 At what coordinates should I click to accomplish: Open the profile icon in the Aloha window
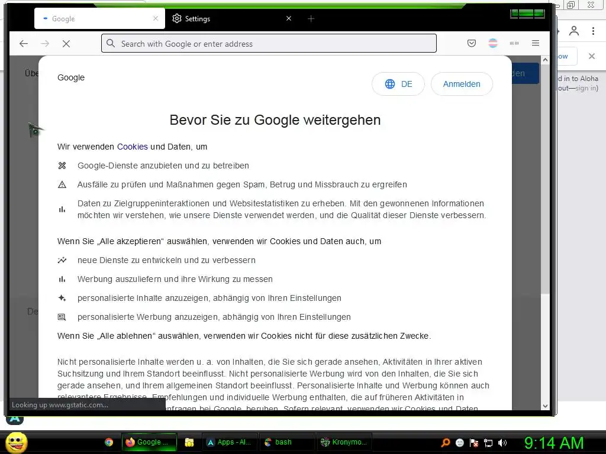pyautogui.click(x=574, y=31)
